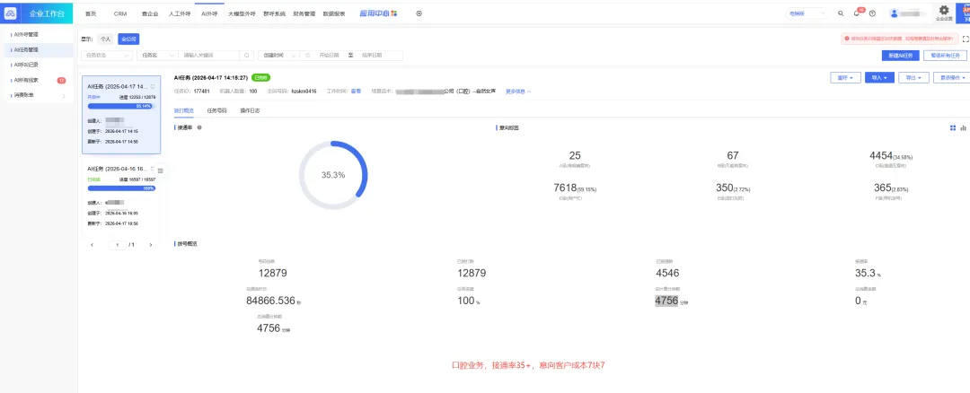Click the 95.14% progress bar
Image resolution: width=970 pixels, height=393 pixels.
coord(121,106)
